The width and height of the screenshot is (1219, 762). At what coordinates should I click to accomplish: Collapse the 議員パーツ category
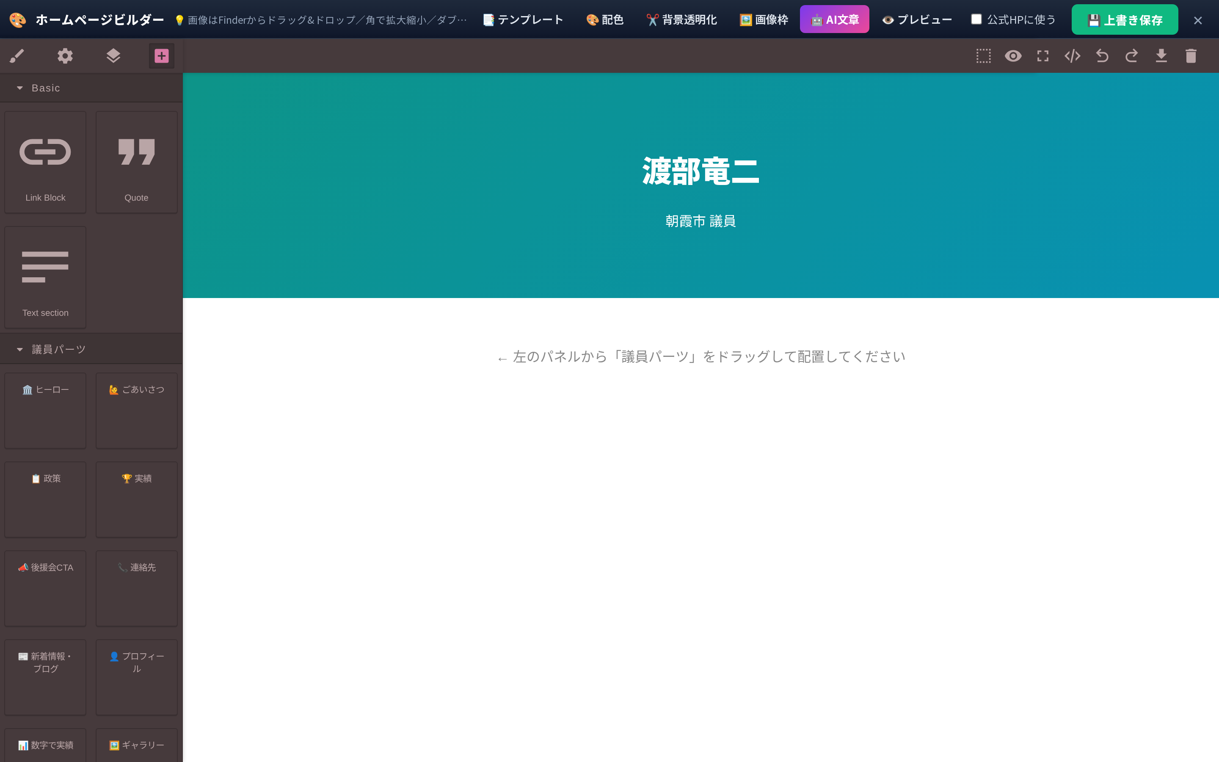click(x=91, y=349)
